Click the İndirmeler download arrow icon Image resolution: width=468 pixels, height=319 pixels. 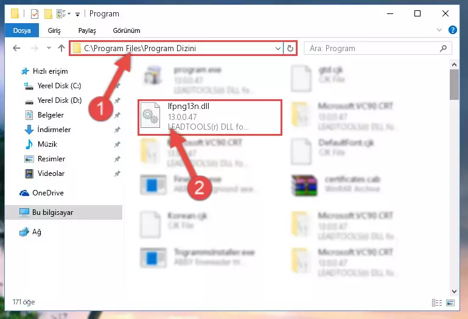[x=29, y=130]
